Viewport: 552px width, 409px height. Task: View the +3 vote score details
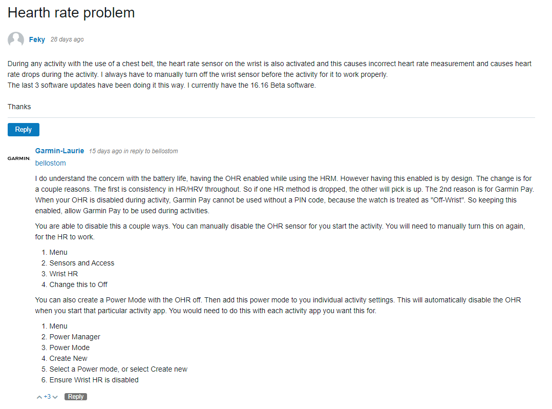point(47,397)
